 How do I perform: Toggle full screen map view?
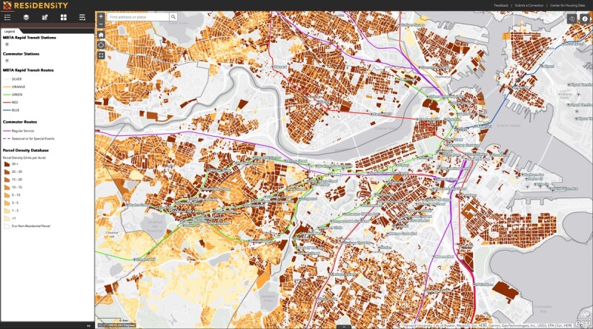click(x=101, y=55)
